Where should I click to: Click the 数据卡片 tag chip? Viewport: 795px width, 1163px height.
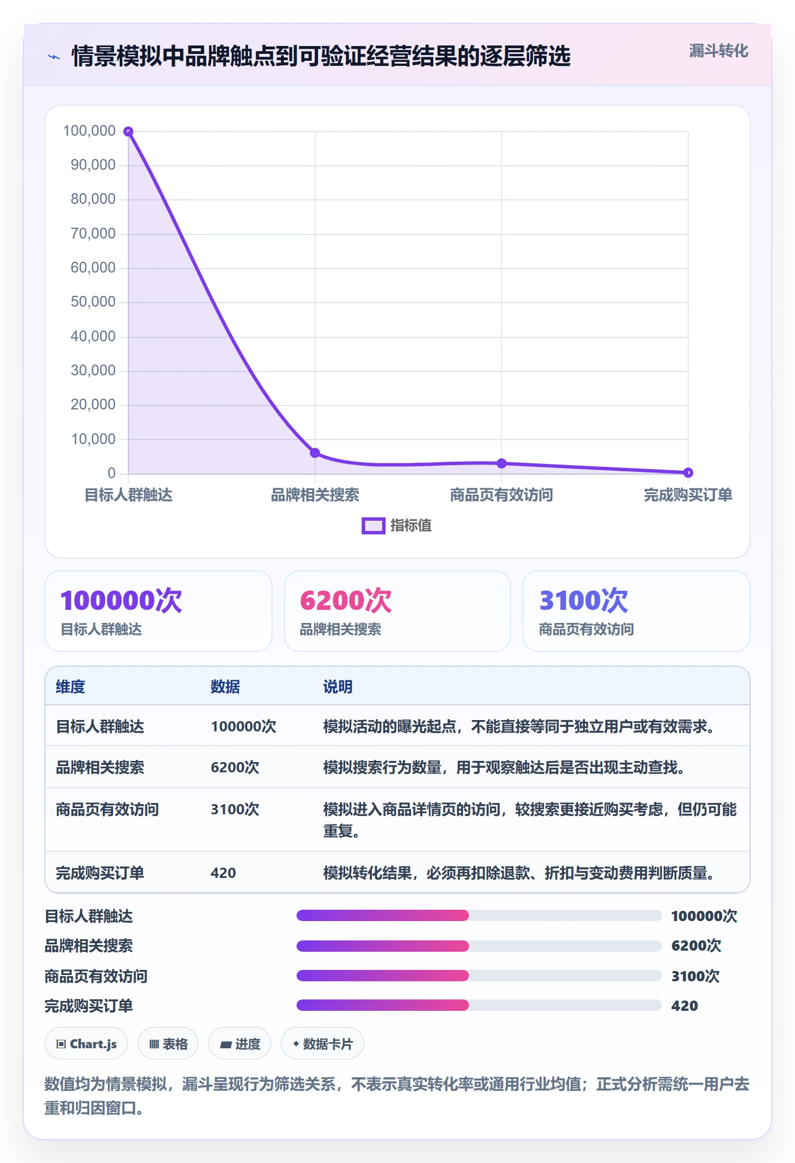(x=323, y=1044)
